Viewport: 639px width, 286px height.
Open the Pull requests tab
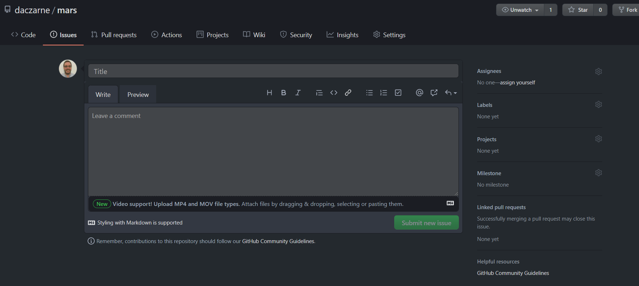(x=114, y=35)
